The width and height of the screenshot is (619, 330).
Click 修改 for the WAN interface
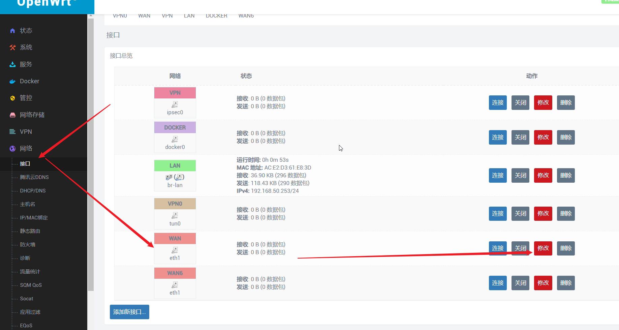point(543,248)
